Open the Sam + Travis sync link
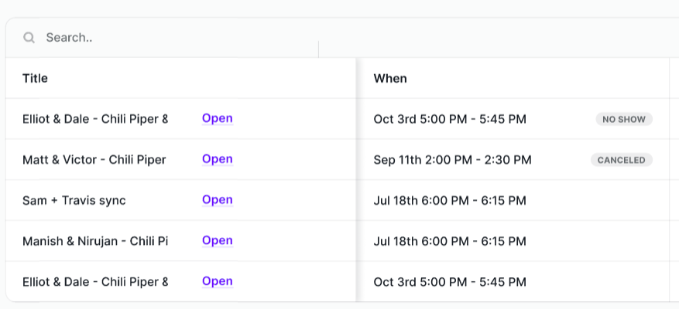Viewport: 679px width, 309px height. [x=218, y=200]
